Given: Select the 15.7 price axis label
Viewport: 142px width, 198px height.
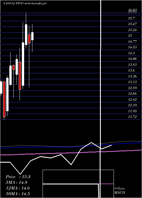Looking at the screenshot, I should [x=131, y=18].
